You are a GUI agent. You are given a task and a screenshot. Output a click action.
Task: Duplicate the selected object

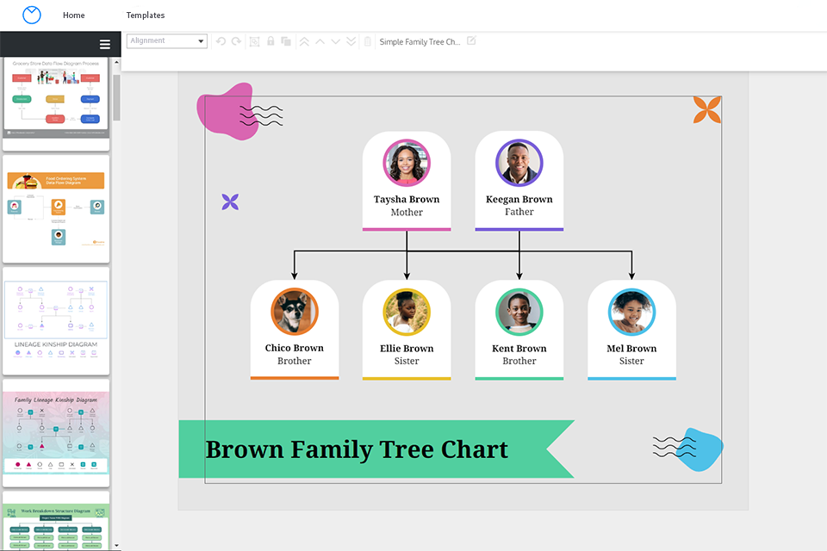coord(285,40)
